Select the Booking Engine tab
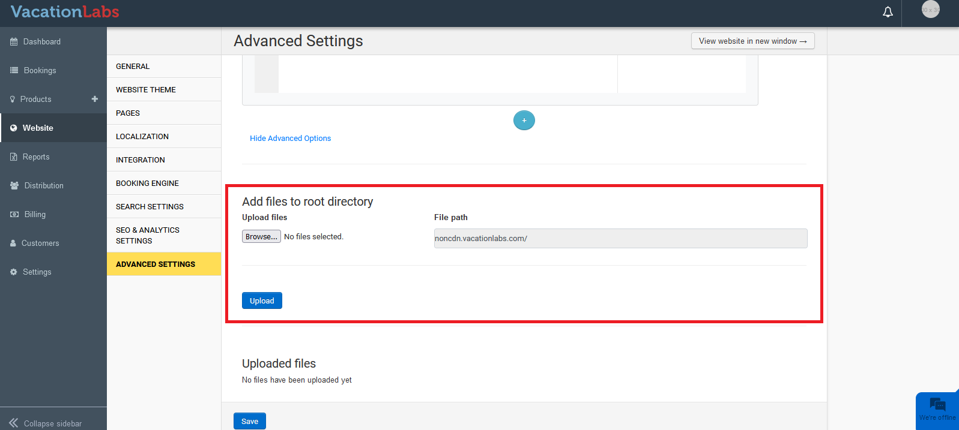 coord(147,184)
